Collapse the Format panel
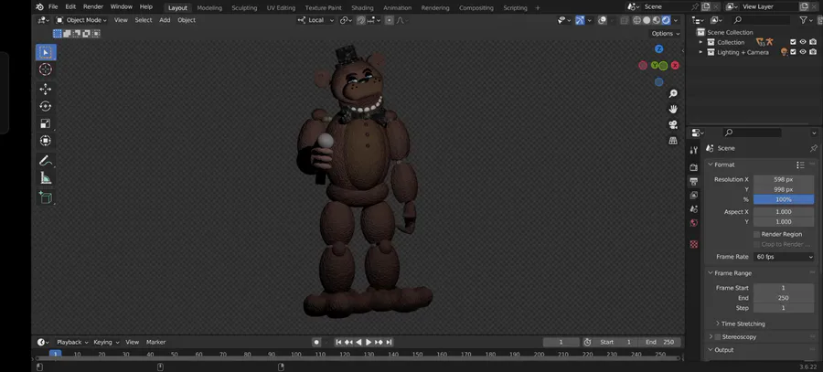This screenshot has height=372, width=823. tap(711, 165)
